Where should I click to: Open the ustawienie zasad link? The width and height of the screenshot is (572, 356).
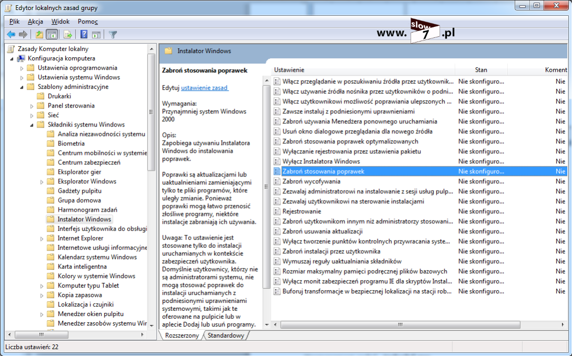point(205,88)
